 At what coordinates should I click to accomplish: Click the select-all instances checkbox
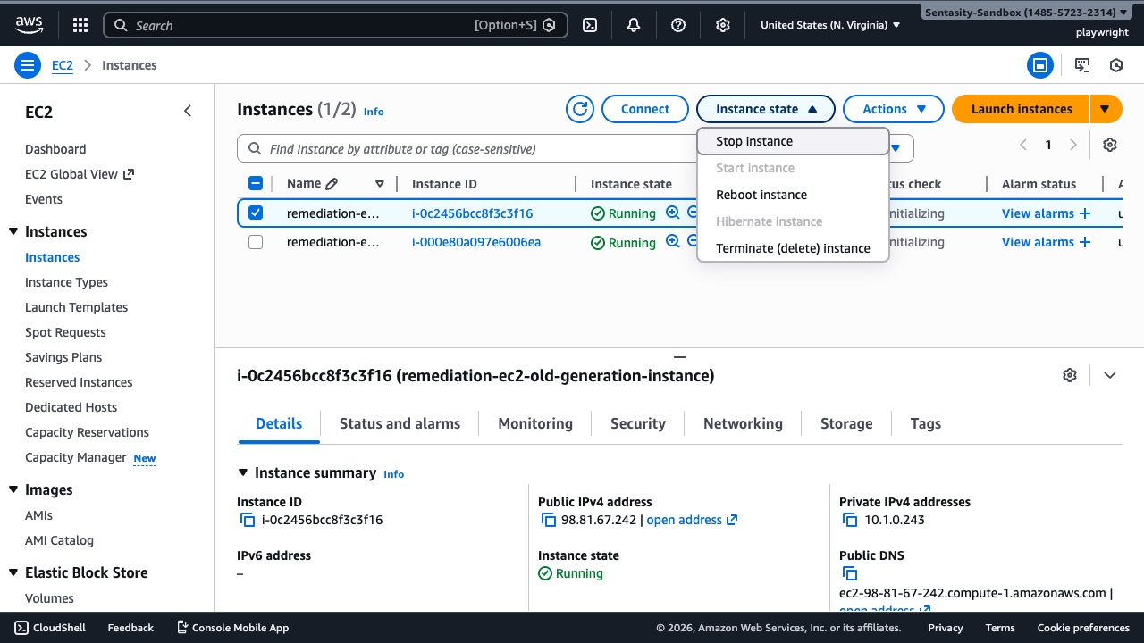256,182
